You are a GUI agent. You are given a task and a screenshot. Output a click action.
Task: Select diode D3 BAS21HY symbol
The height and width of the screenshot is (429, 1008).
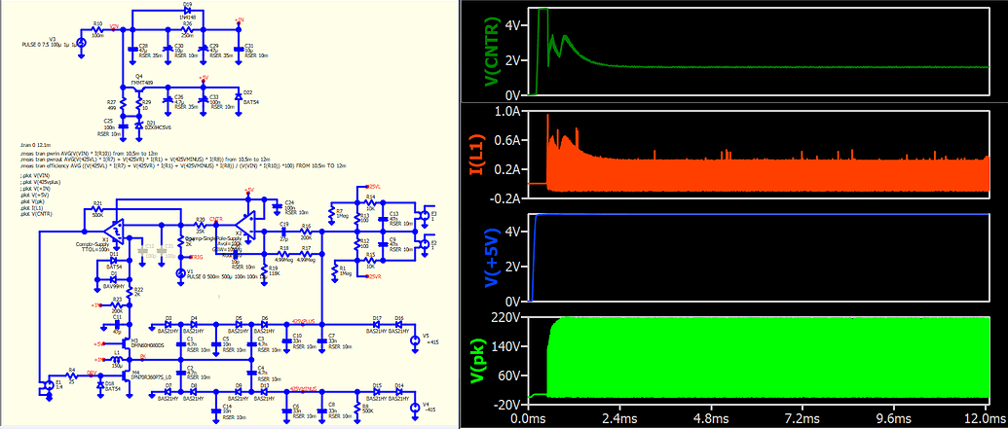(168, 324)
